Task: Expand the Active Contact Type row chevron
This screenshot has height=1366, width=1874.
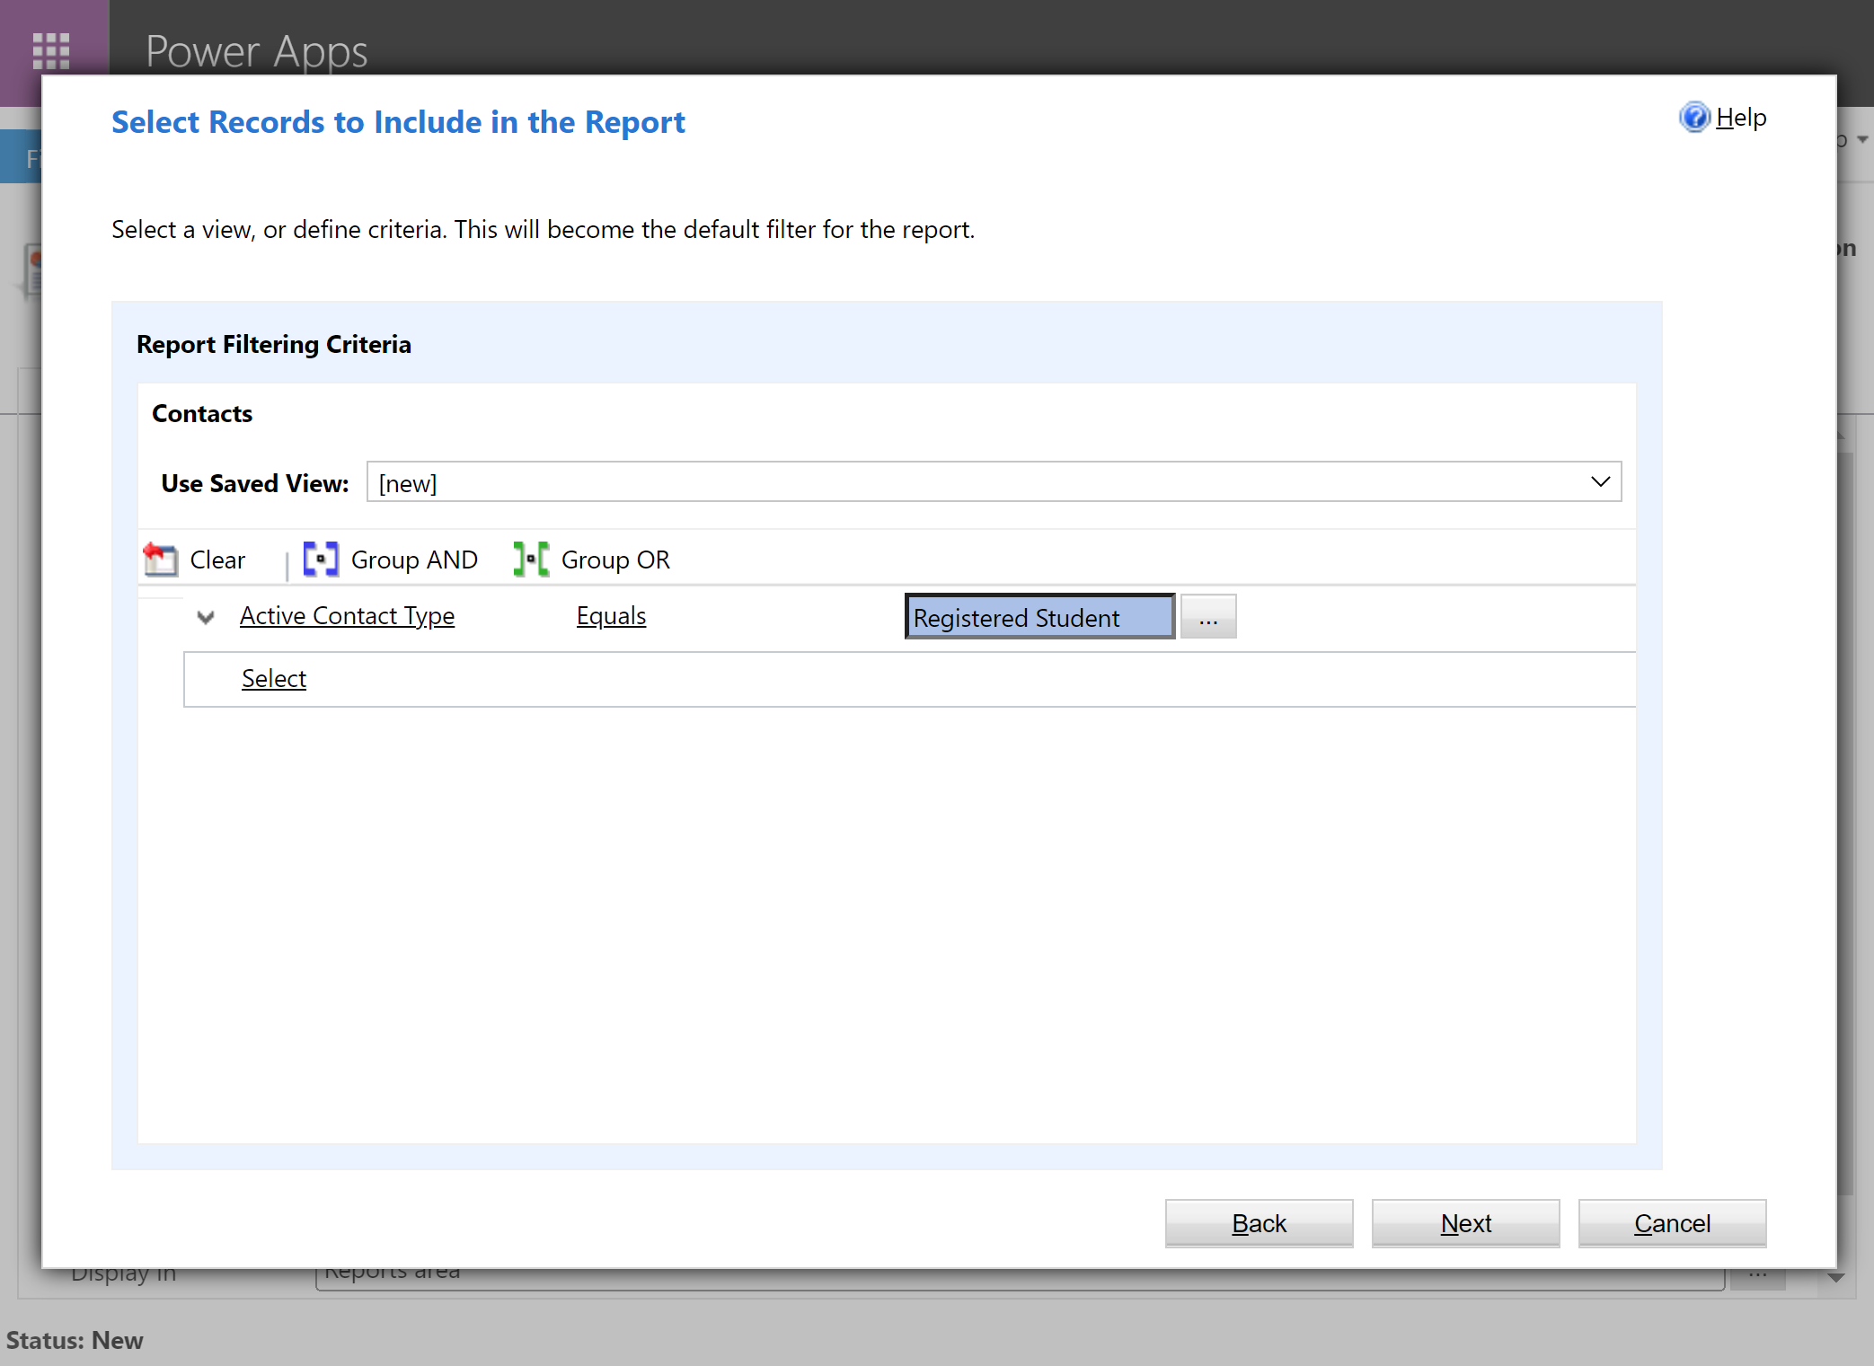Action: click(206, 617)
